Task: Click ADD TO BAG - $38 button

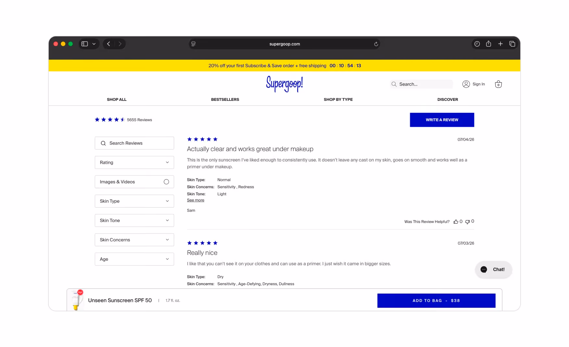Action: [436, 301]
